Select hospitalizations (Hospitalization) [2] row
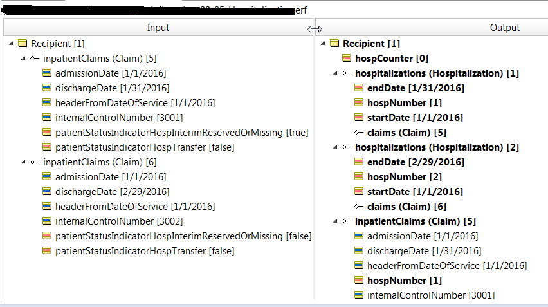548x307 pixels. [x=437, y=147]
